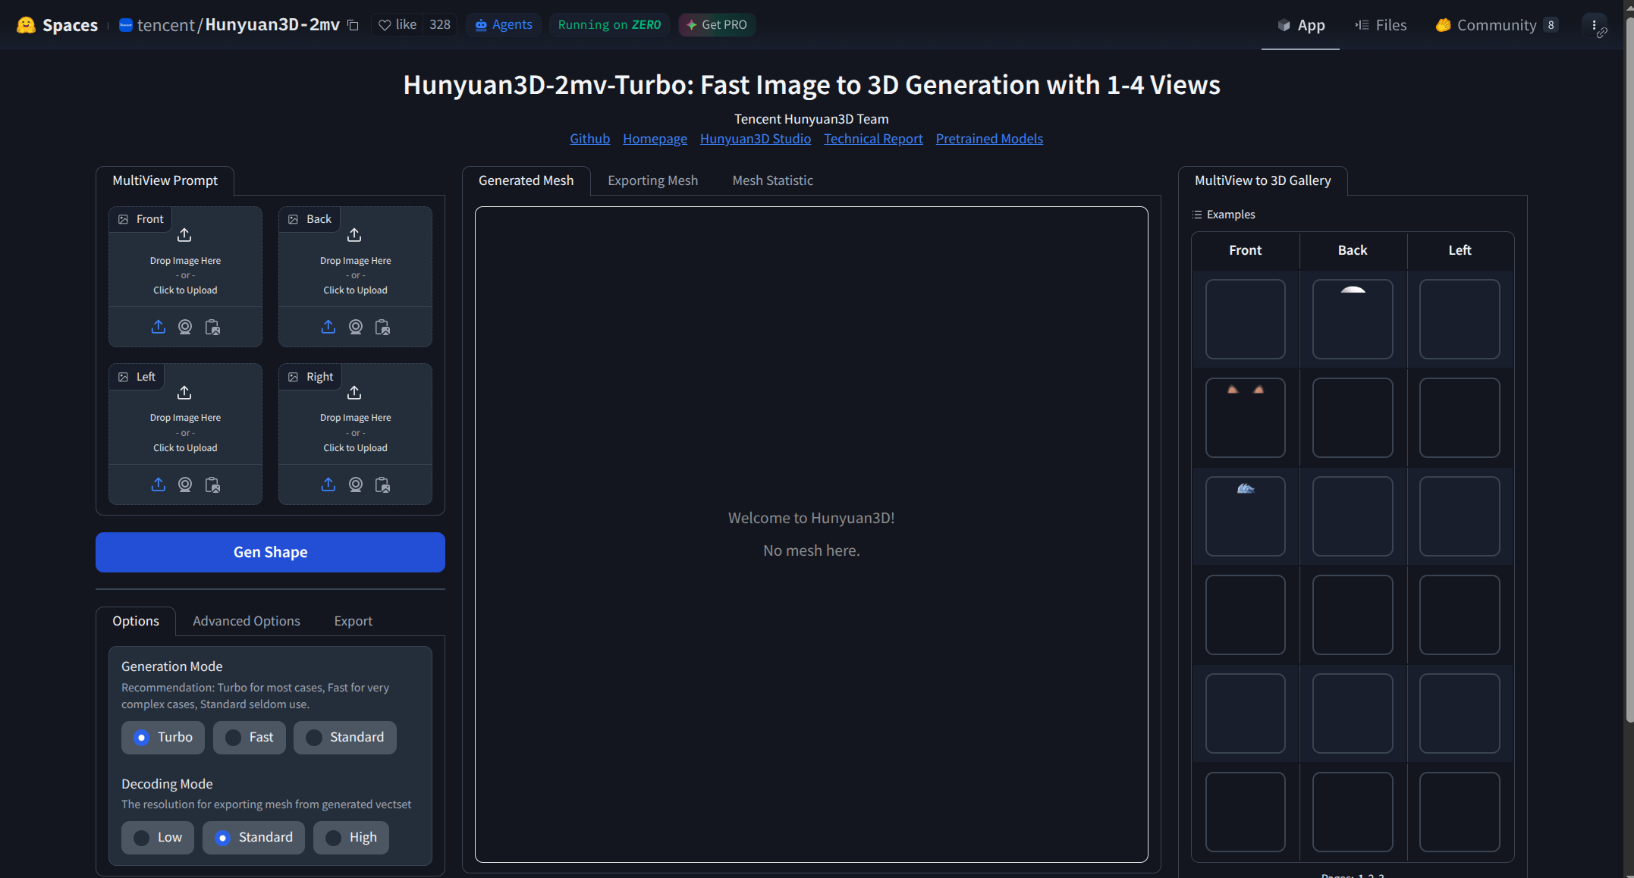Click the like heart button
The height and width of the screenshot is (878, 1634).
point(398,25)
